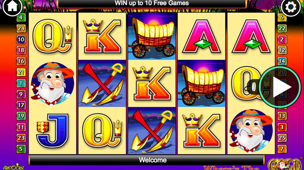
Task: Click the blue J symbol in the first reel
Action: point(52,130)
